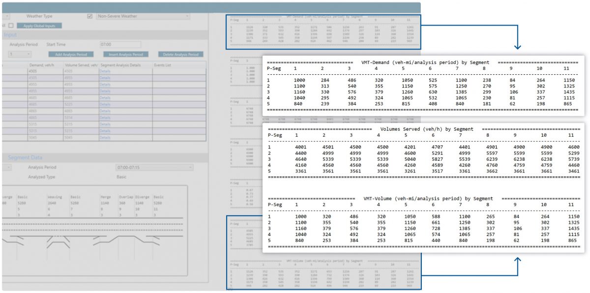Click the Start Time field showing 07:00
The height and width of the screenshot is (293, 590).
pyautogui.click(x=120, y=44)
